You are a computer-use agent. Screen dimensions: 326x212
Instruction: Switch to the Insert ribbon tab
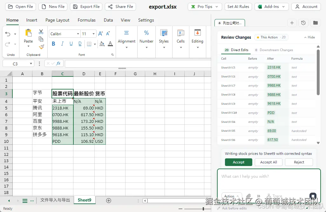pyautogui.click(x=31, y=20)
